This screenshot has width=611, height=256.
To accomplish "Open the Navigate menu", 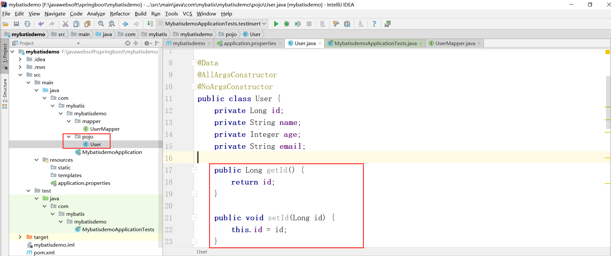I will tap(55, 14).
